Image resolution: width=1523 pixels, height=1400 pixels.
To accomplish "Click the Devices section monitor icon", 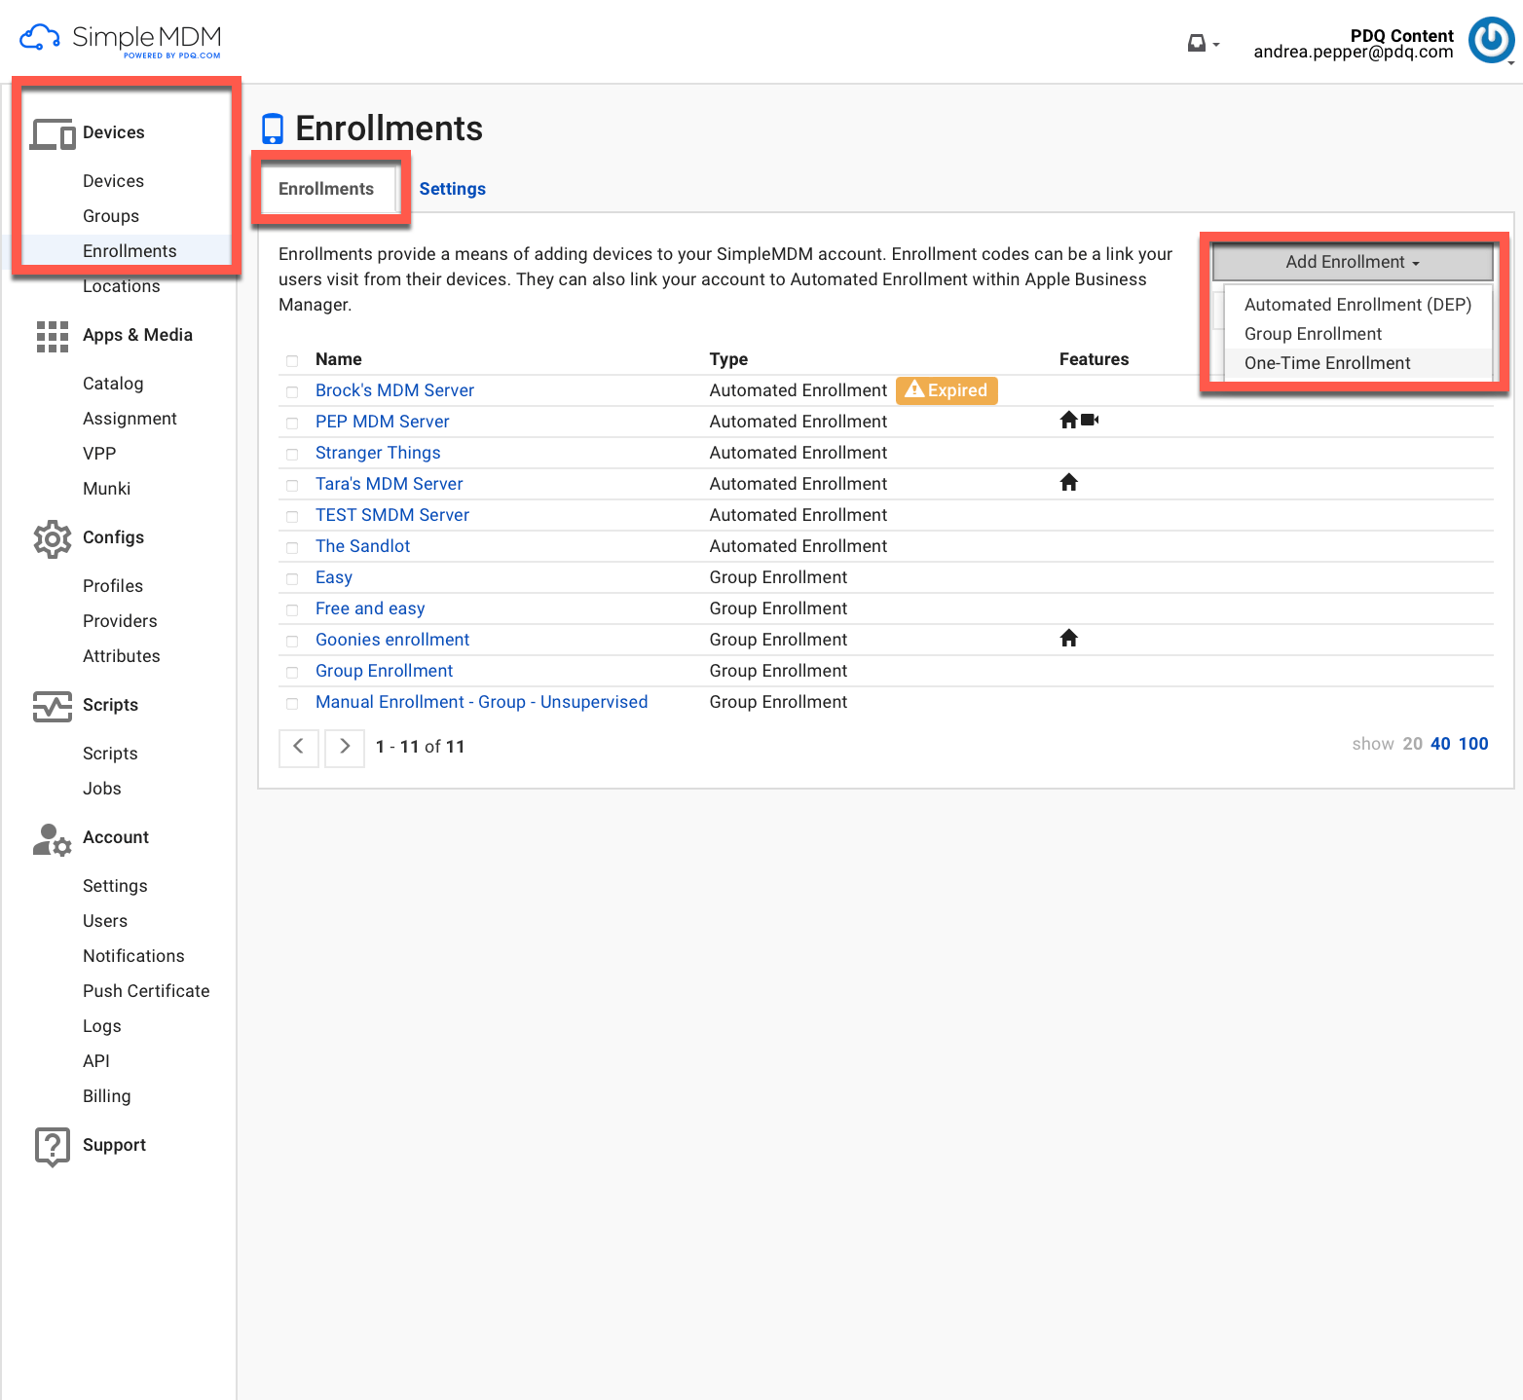I will coord(53,133).
